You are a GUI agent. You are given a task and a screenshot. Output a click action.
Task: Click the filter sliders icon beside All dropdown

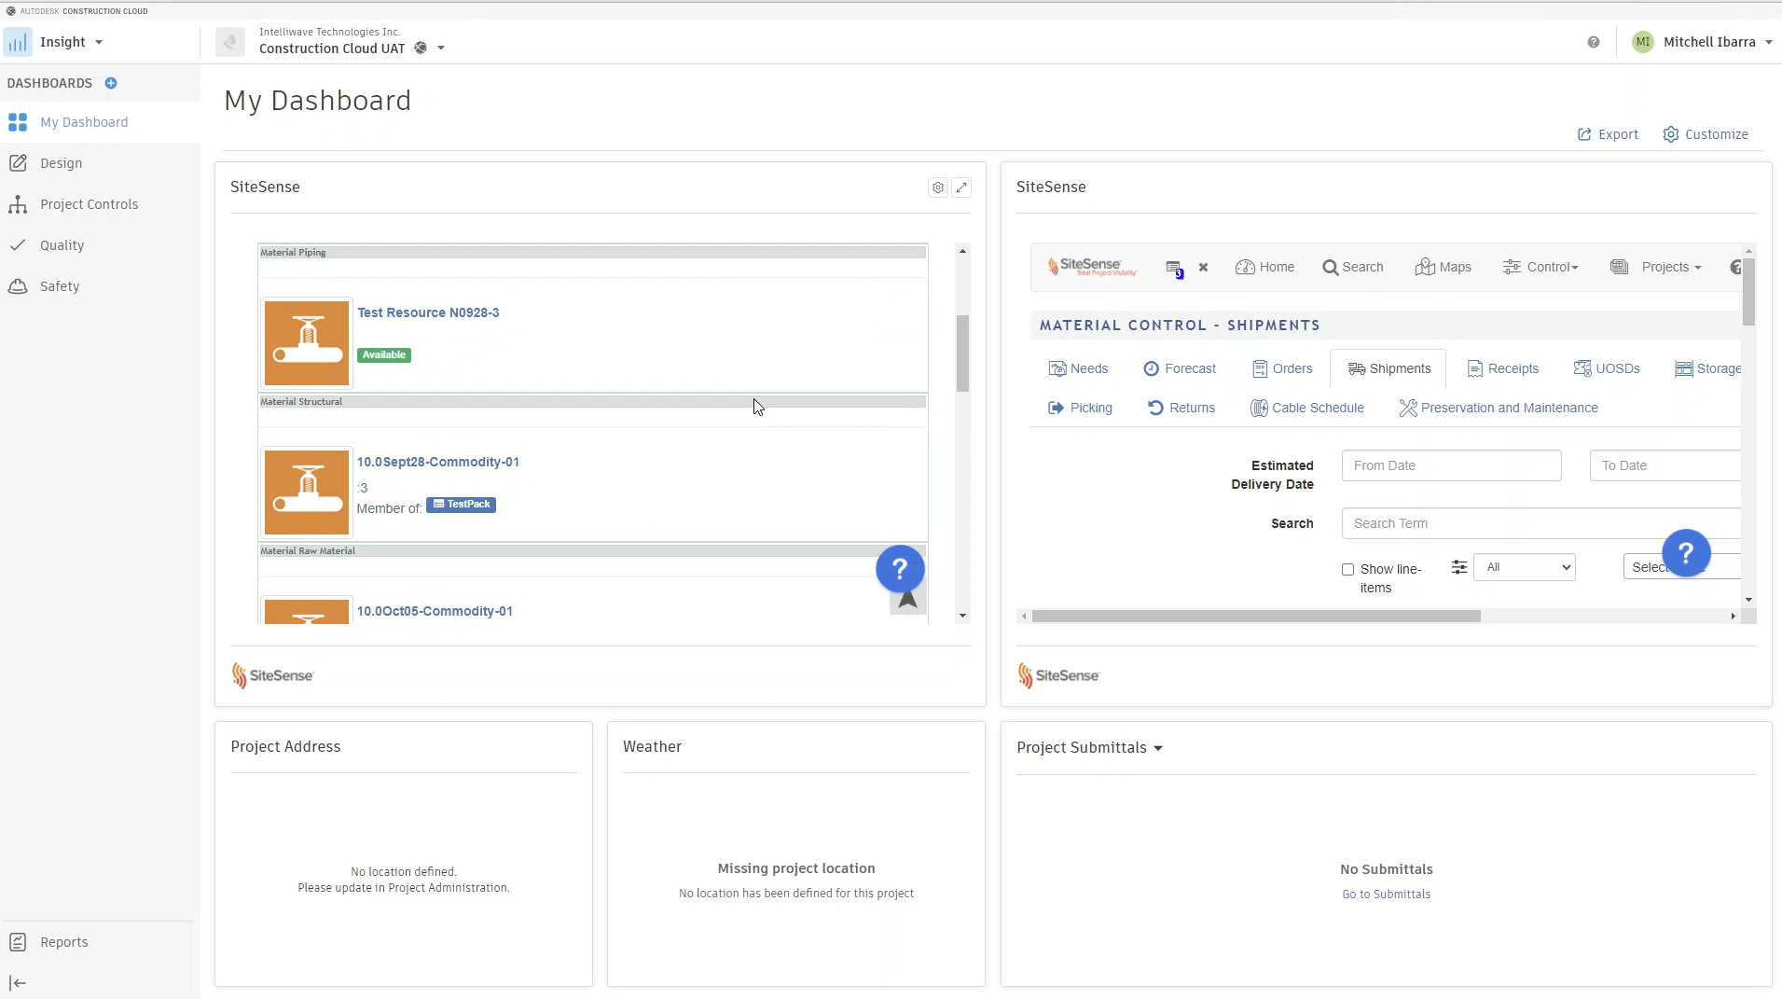[x=1459, y=567]
